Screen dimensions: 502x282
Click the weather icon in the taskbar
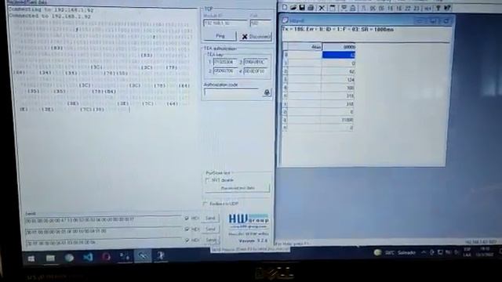pyautogui.click(x=377, y=252)
